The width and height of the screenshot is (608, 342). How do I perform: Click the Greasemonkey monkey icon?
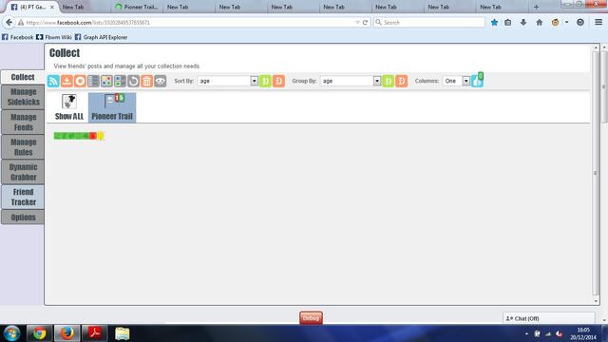point(555,23)
